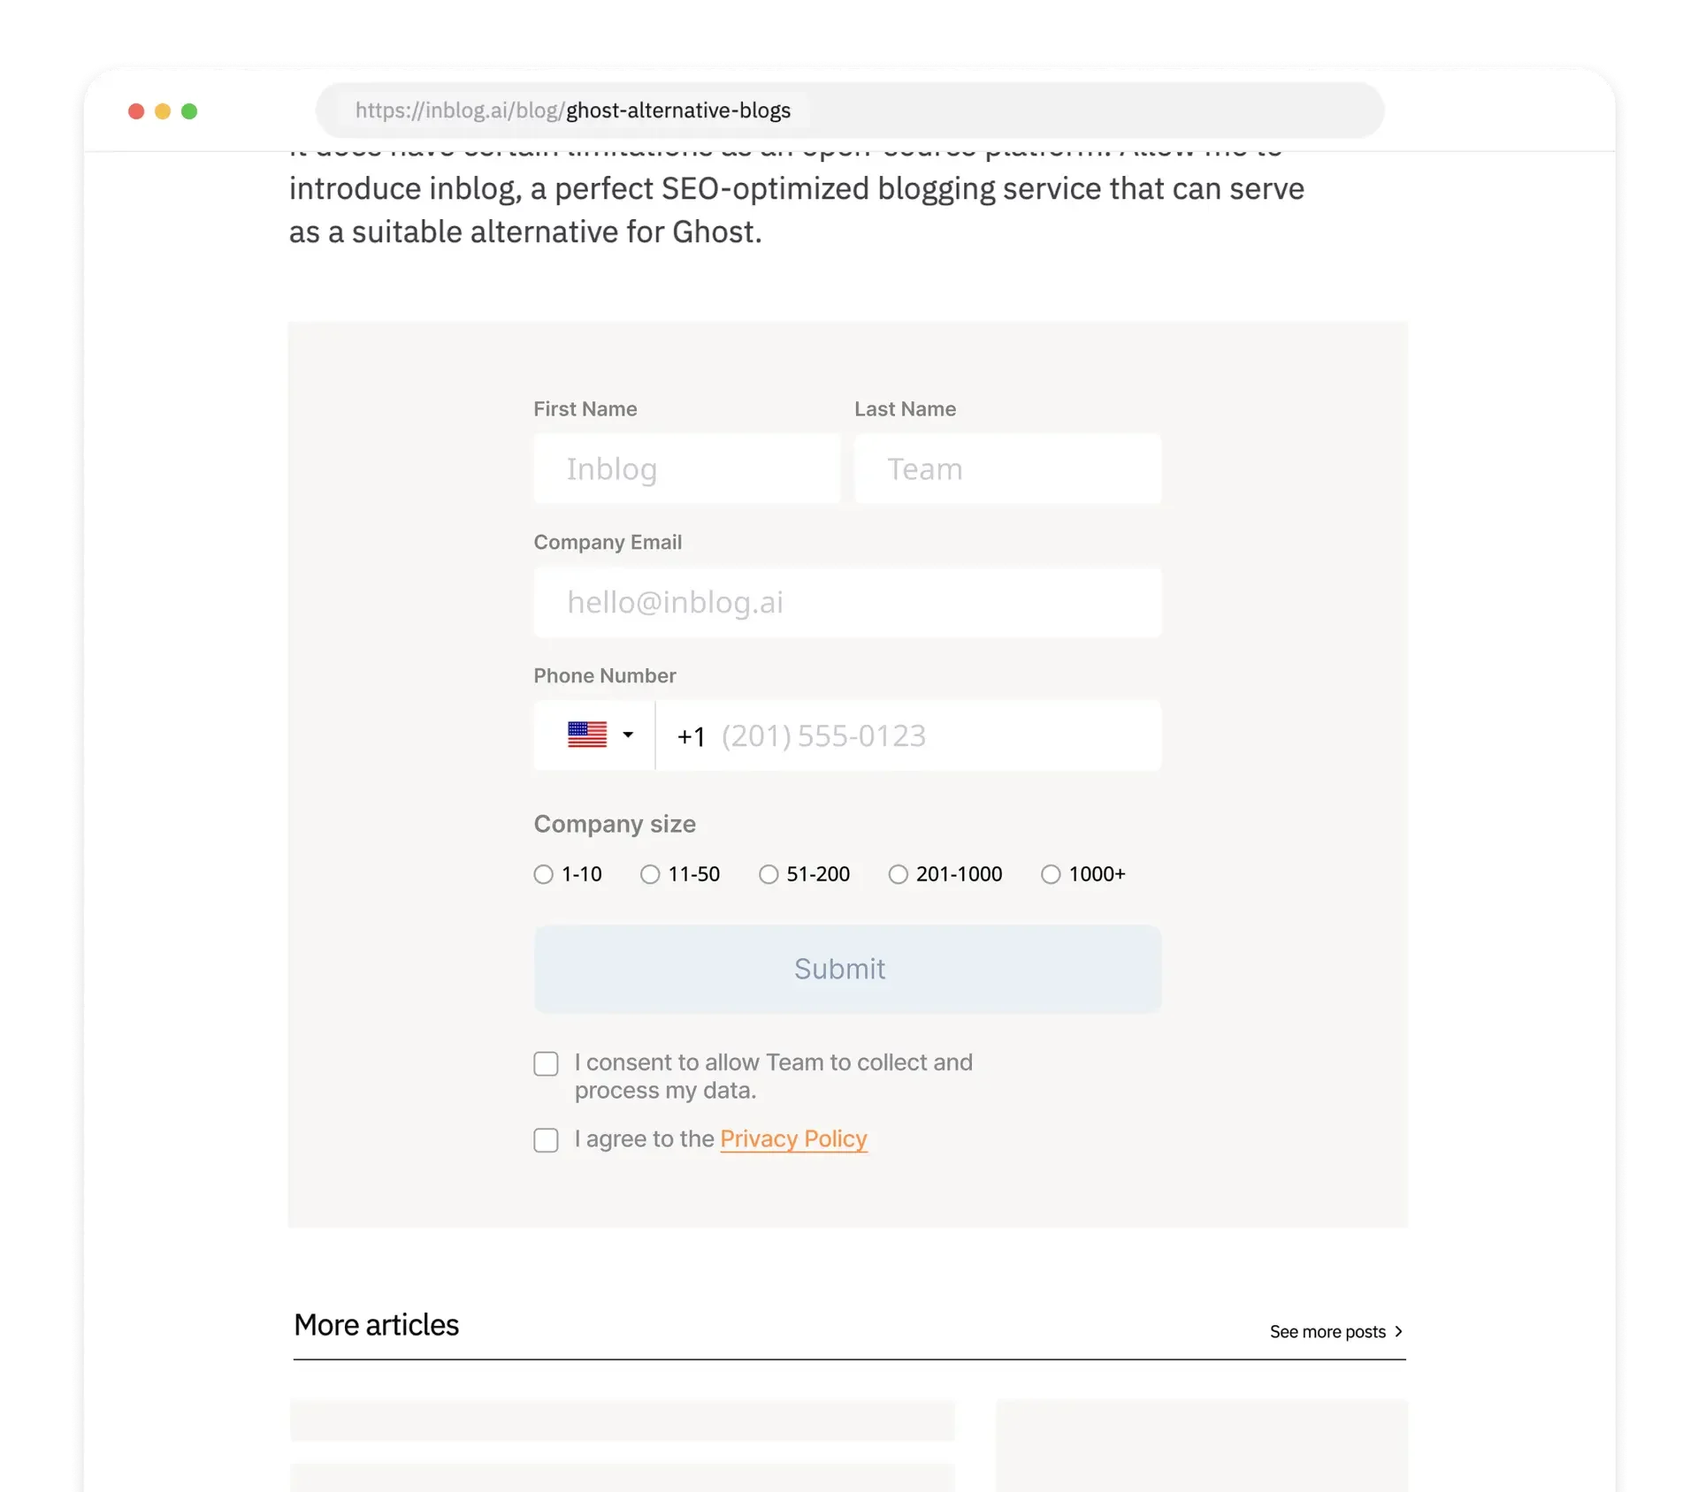Click the First Name input field

(x=687, y=468)
